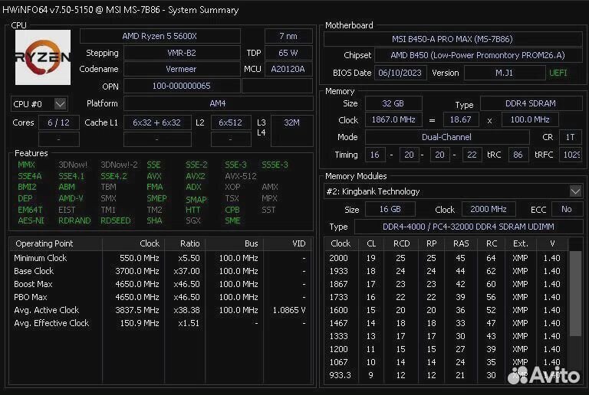Click the module clock 2000 MHz value
Viewport: 589px width, 395px height.
click(x=489, y=209)
